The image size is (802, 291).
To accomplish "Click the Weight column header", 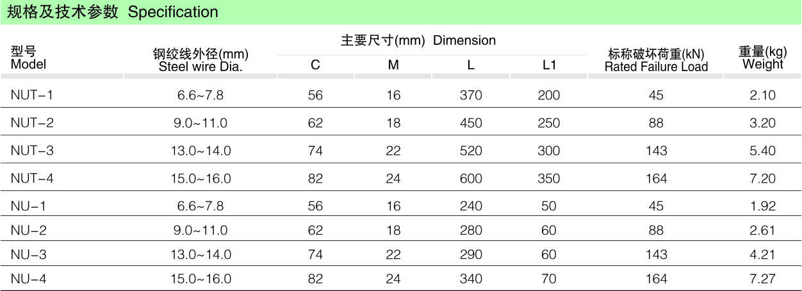I will [762, 58].
